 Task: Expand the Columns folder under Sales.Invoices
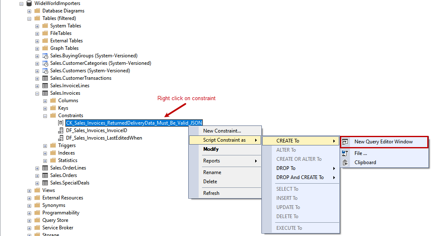coord(45,101)
